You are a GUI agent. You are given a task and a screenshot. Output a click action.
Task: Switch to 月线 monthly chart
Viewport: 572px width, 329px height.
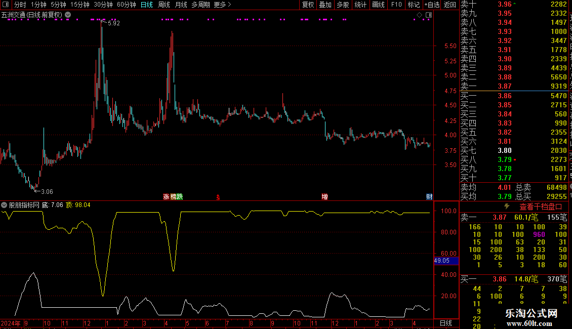(181, 5)
